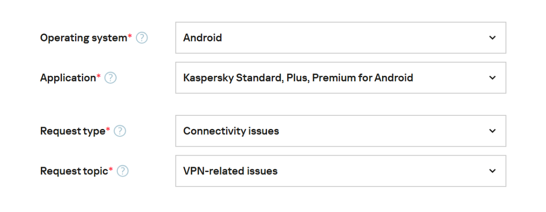Expand the Request topic dropdown showing VPN-related issues

click(340, 171)
